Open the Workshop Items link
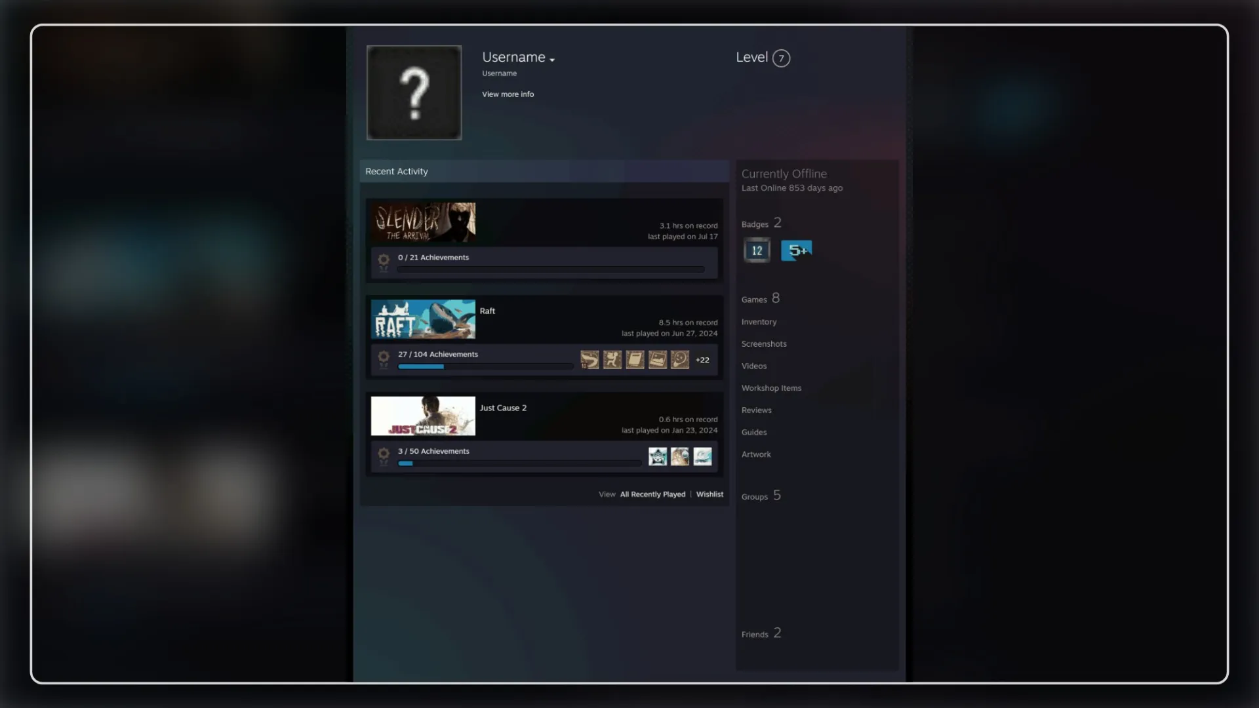The image size is (1259, 708). click(x=771, y=388)
